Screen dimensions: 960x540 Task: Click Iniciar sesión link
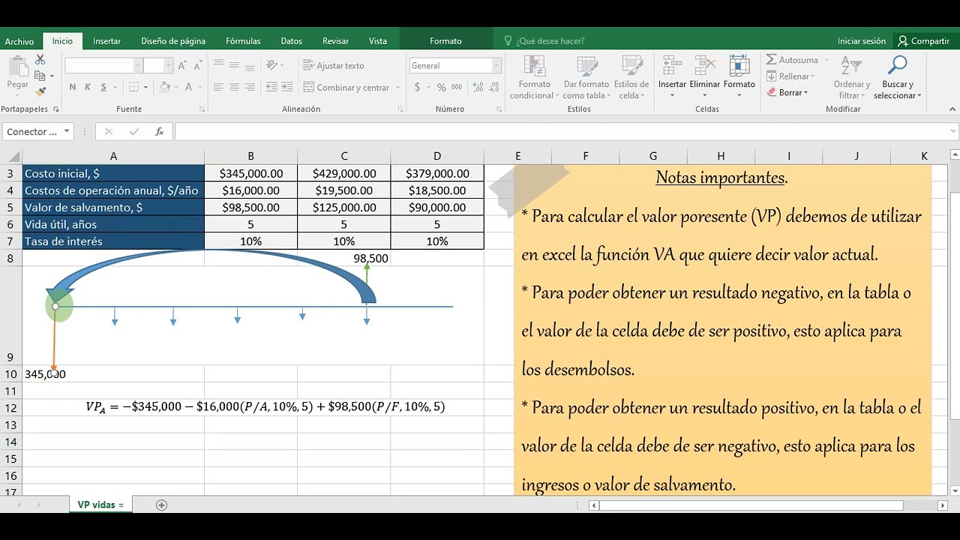coord(862,41)
